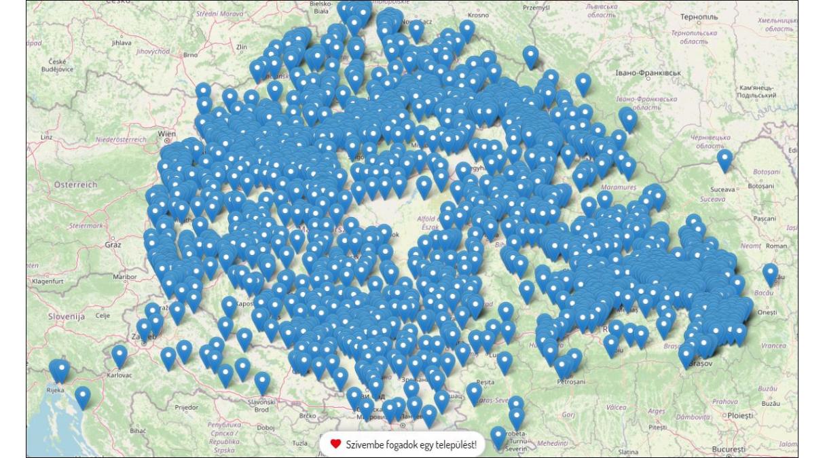Select the marker directly above Rijeka

pos(60,370)
